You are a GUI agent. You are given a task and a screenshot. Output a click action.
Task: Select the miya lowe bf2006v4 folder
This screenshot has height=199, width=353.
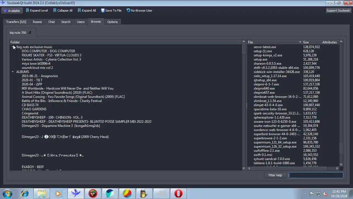pos(36,64)
